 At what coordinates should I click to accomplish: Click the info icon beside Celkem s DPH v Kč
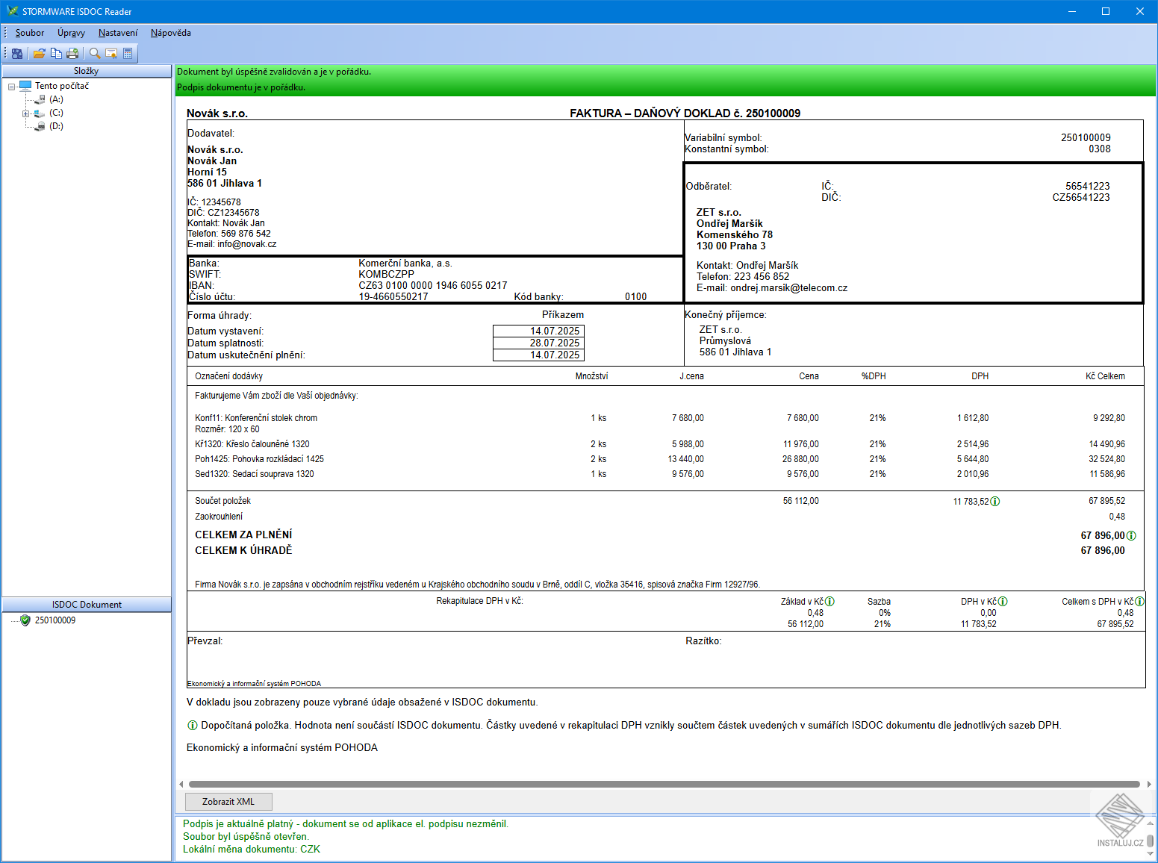point(1140,601)
